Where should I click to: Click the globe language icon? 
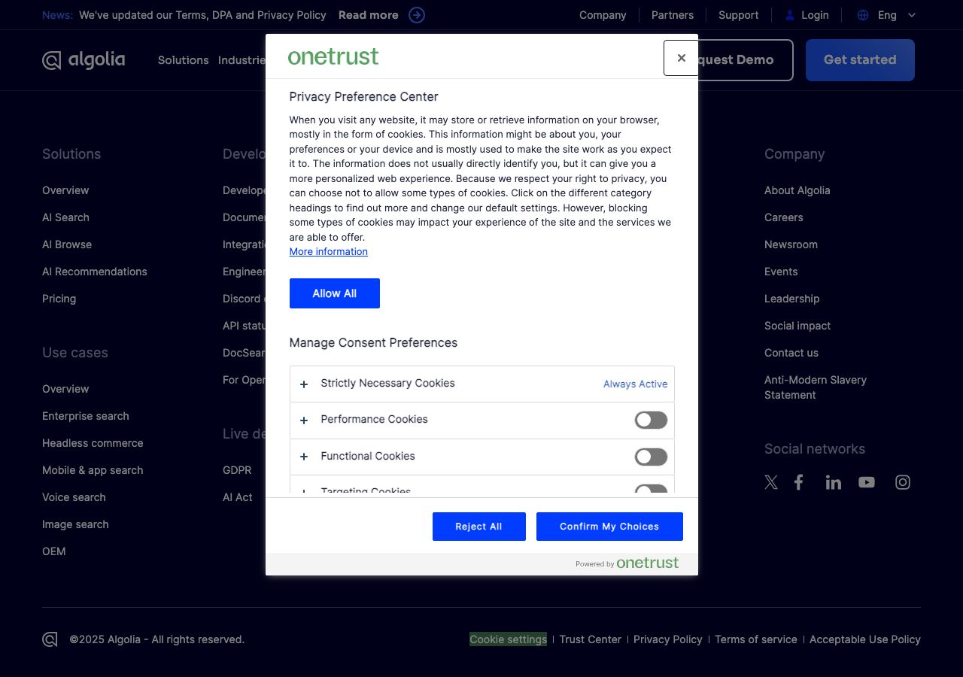(863, 15)
